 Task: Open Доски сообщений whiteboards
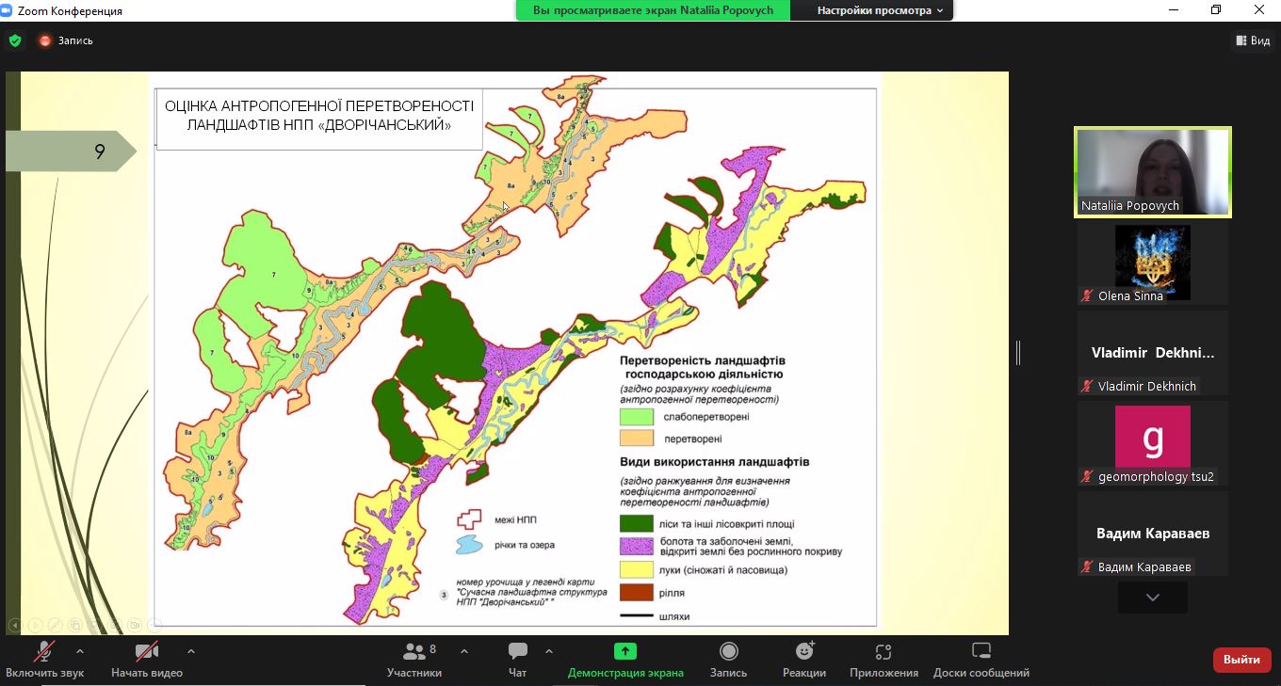(981, 651)
